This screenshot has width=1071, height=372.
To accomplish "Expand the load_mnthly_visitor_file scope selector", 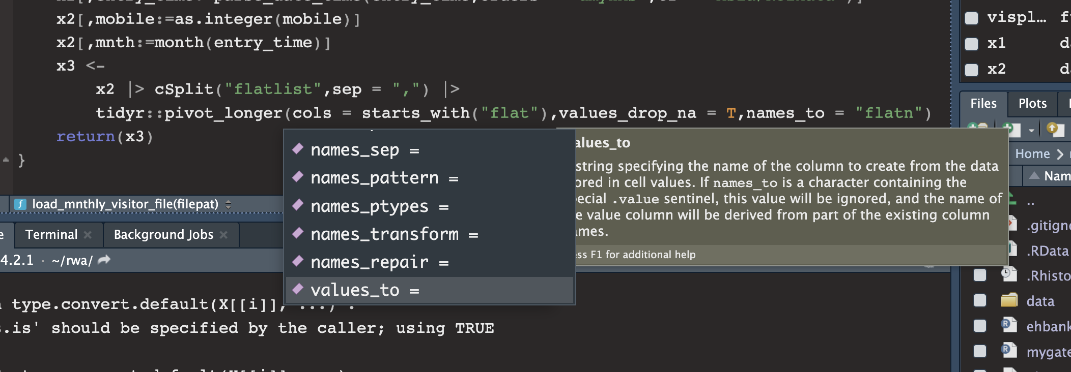I will tap(229, 204).
